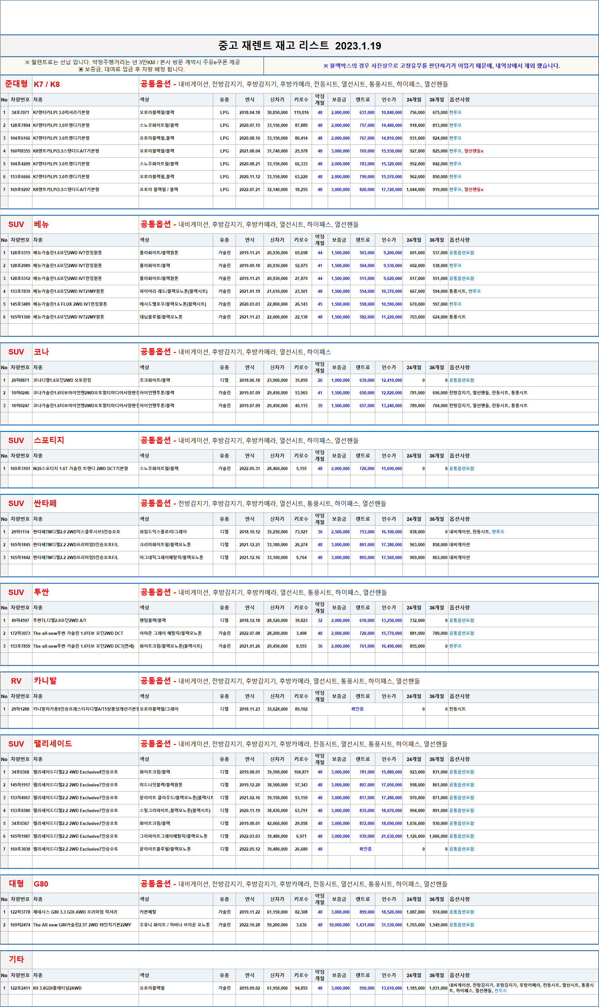599x1007 pixels.
Task: Click the 카니발 section heading
Action: [x=45, y=681]
